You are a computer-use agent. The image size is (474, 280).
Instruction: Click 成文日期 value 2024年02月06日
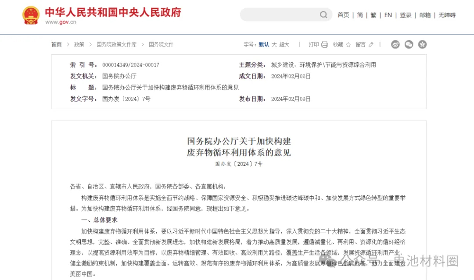291,76
